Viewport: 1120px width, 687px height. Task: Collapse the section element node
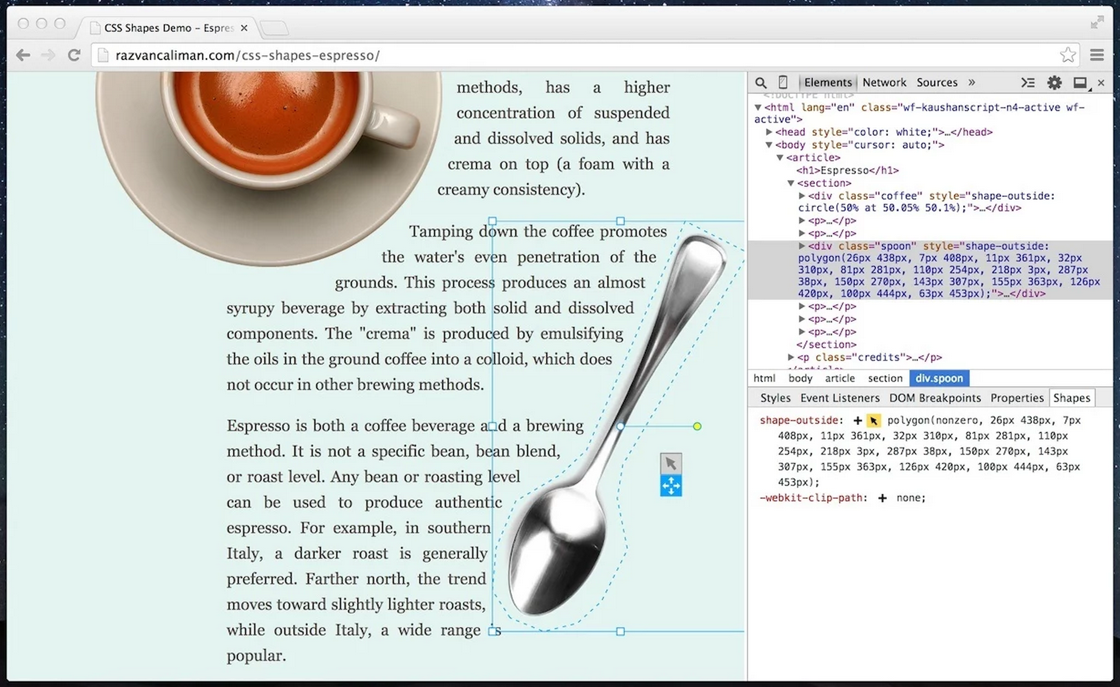pos(791,183)
